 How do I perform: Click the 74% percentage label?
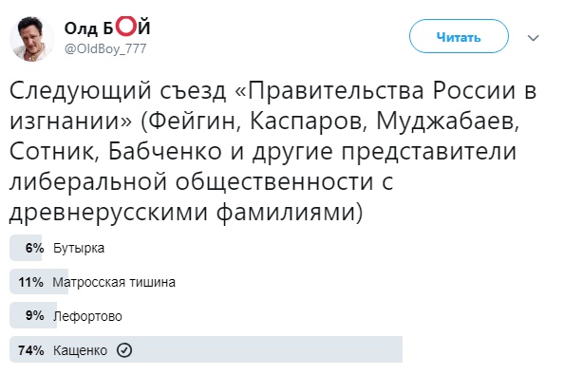(31, 349)
